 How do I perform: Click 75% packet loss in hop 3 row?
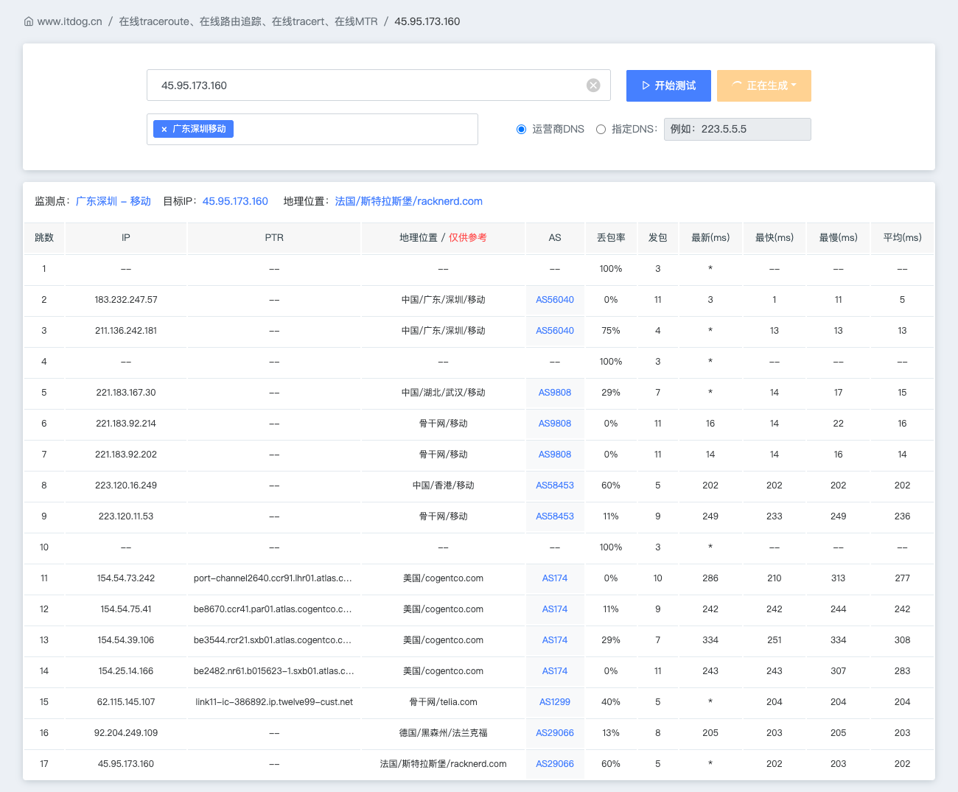[x=611, y=331]
